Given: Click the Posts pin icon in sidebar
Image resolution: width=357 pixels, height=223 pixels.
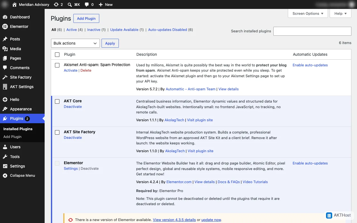Looking at the screenshot, I should click(x=5, y=39).
